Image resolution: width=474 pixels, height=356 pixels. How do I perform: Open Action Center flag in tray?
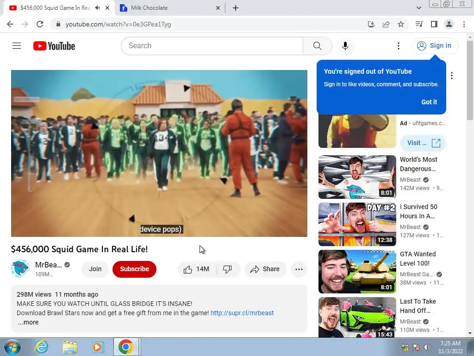click(x=416, y=347)
